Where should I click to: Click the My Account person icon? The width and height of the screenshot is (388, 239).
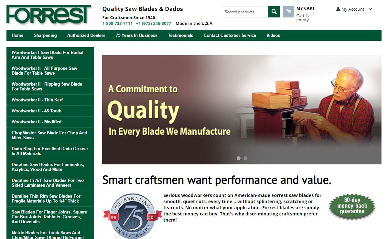tap(338, 9)
